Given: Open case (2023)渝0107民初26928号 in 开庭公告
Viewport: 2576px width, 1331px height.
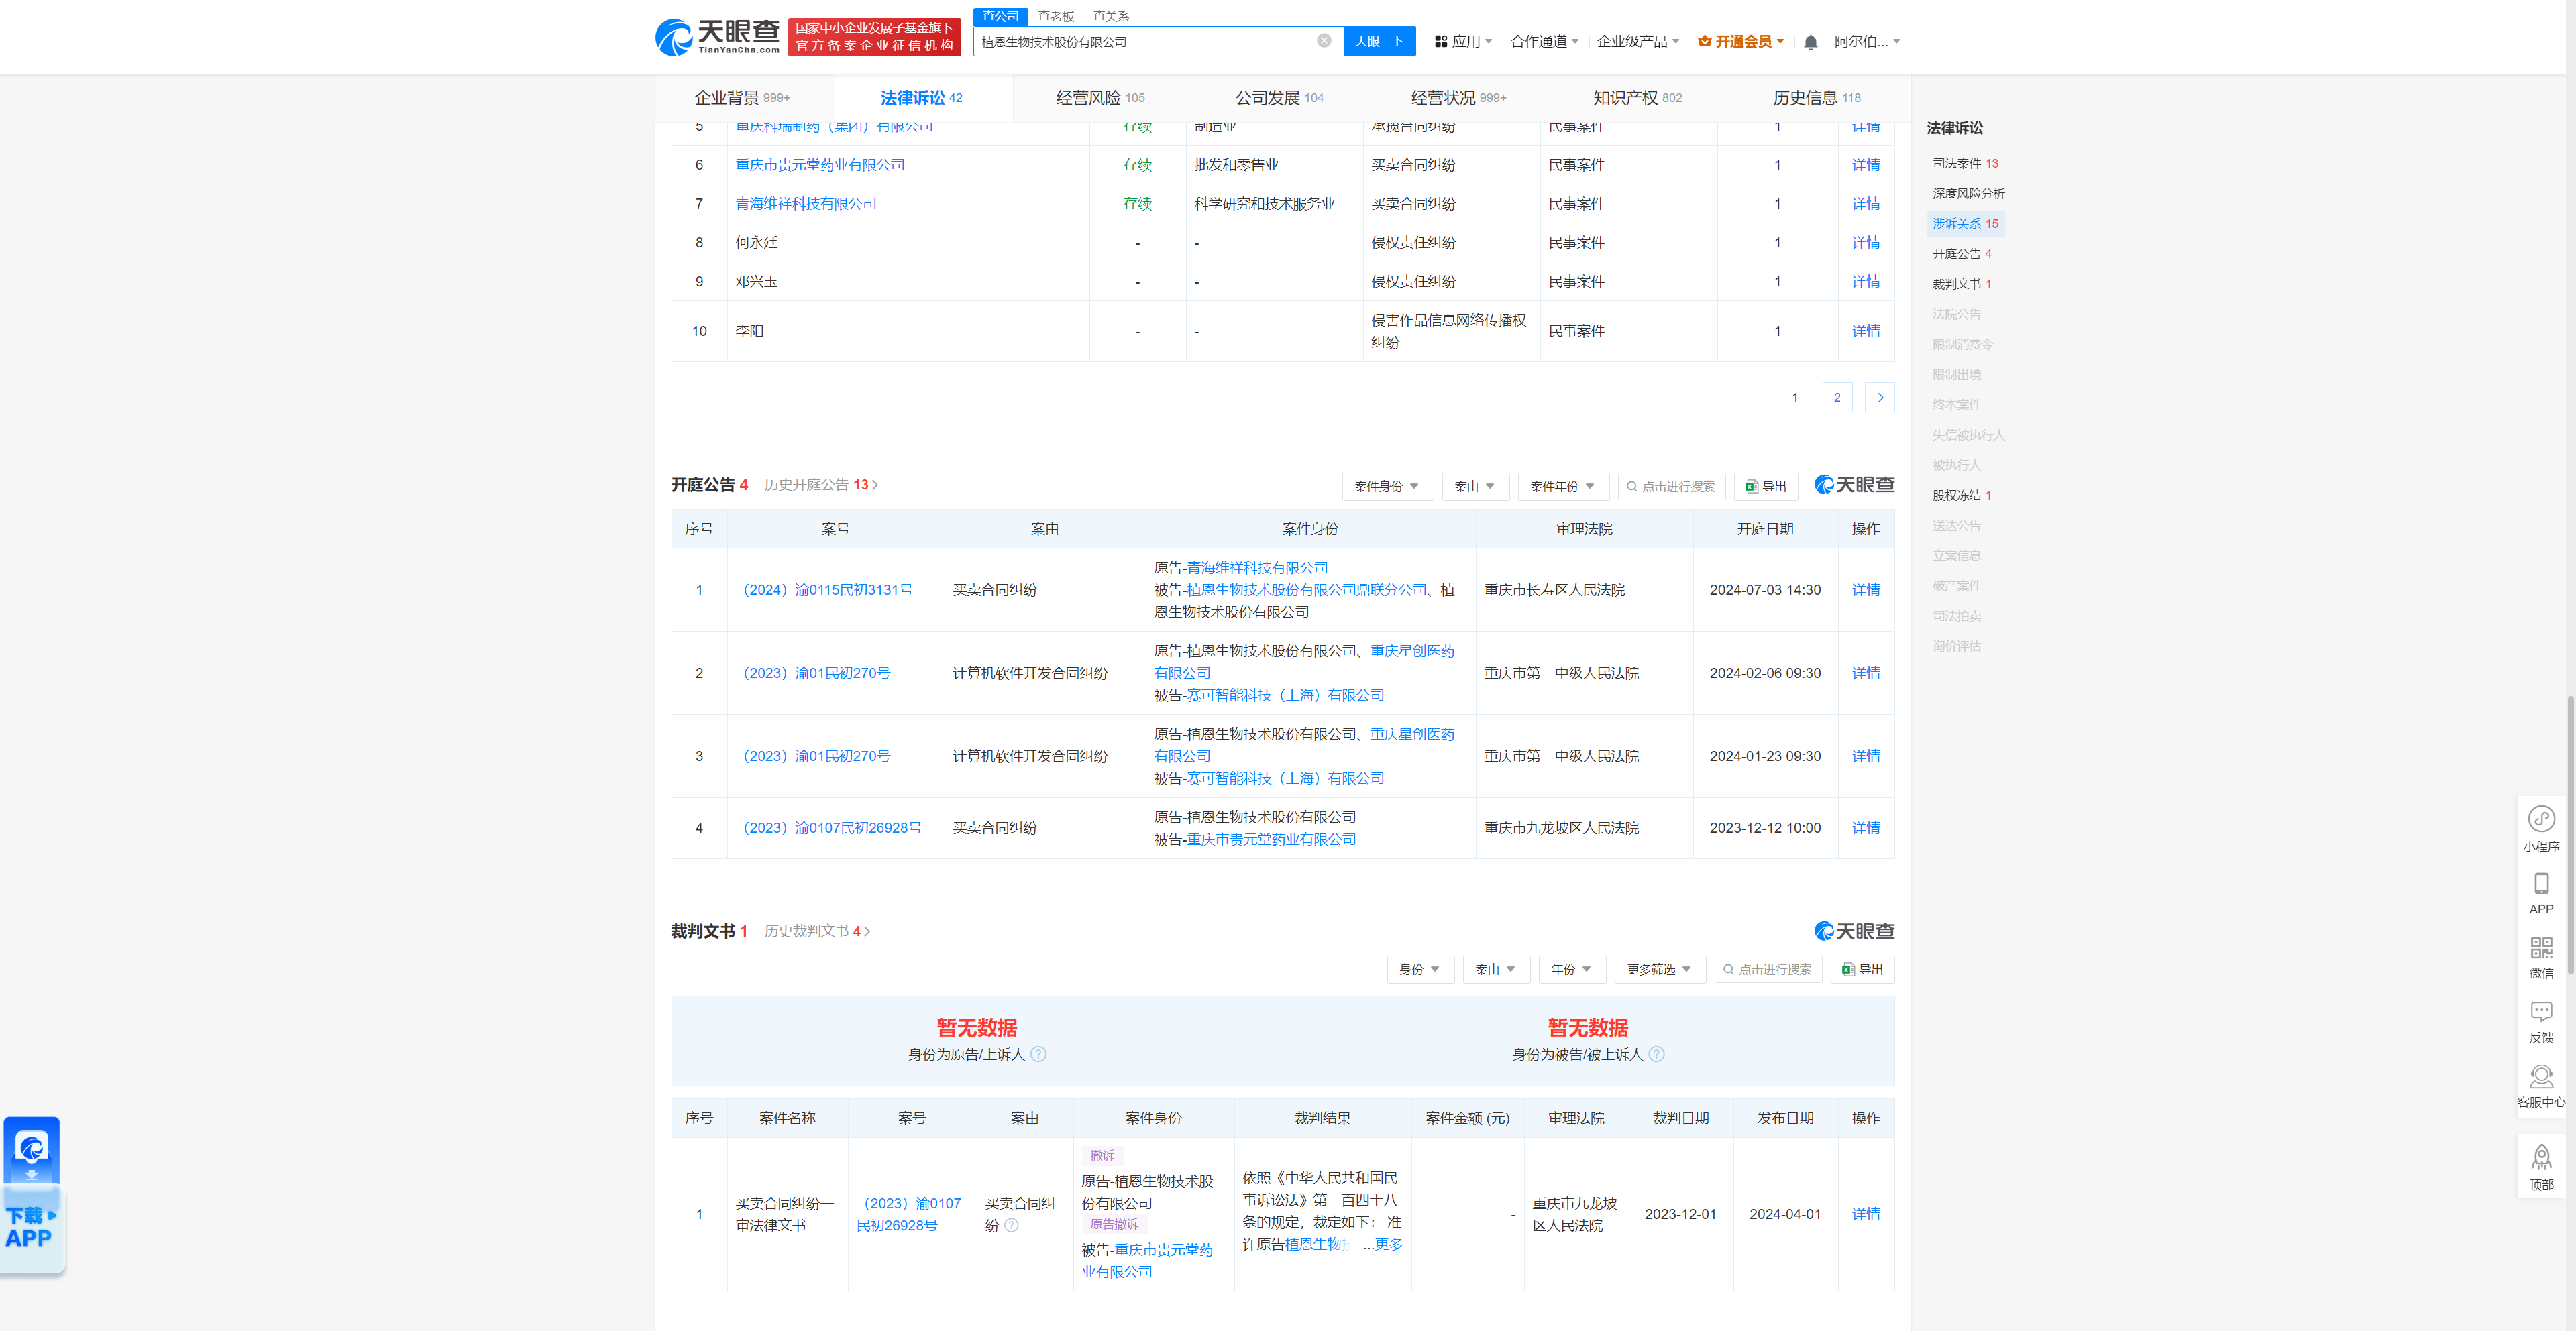Looking at the screenshot, I should click(x=832, y=828).
